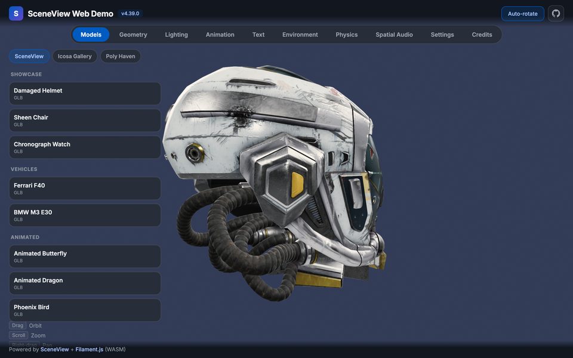Go to the Animation tab
This screenshot has width=573, height=358.
click(220, 35)
